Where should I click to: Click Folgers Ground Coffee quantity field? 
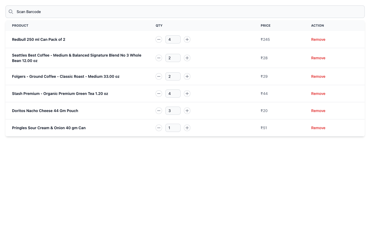click(173, 76)
